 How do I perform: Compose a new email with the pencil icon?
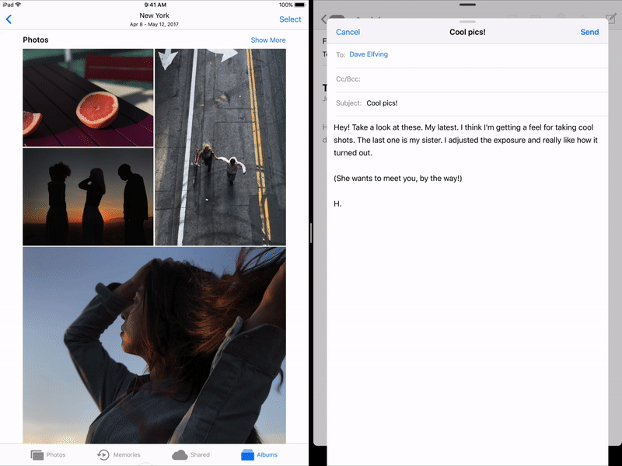[x=611, y=17]
